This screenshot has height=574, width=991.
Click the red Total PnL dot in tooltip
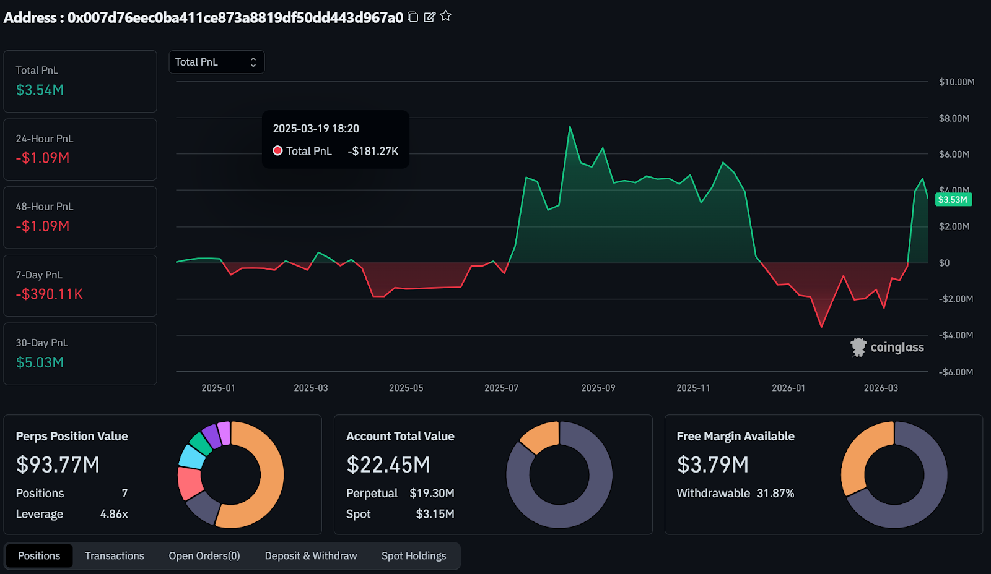coord(277,150)
